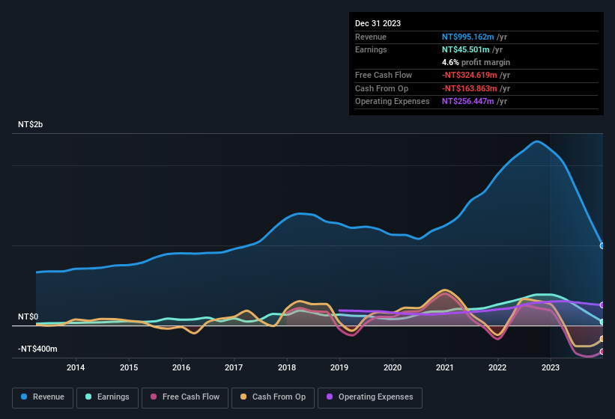Click the 2021 x-axis label
This screenshot has width=615, height=419.
[445, 367]
